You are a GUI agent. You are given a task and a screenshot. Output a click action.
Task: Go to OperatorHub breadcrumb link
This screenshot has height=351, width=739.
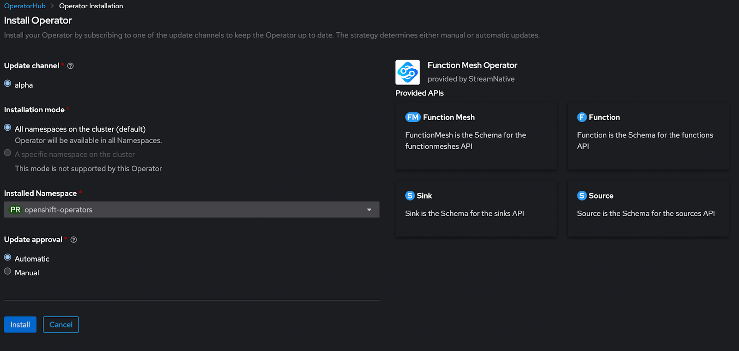click(x=25, y=6)
